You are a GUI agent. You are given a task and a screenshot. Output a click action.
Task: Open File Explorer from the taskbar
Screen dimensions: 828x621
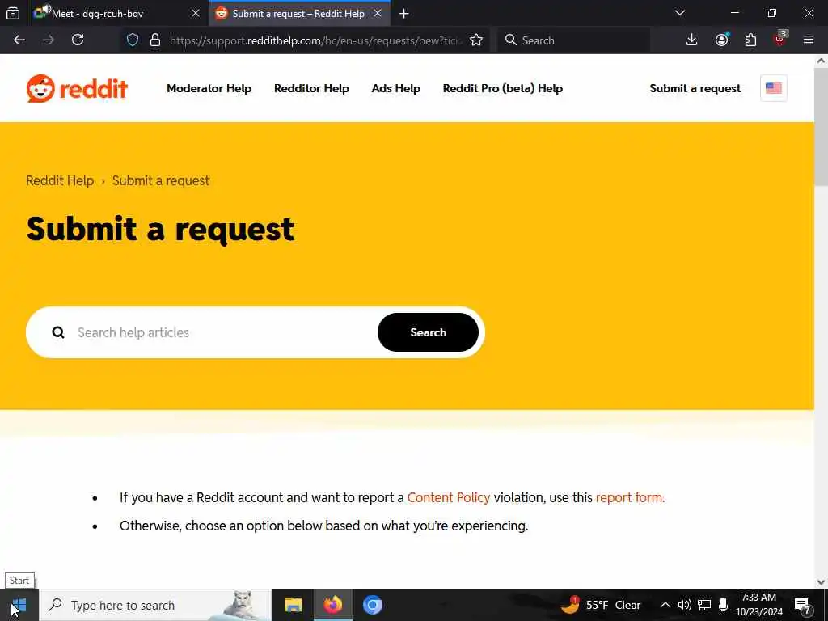tap(293, 605)
